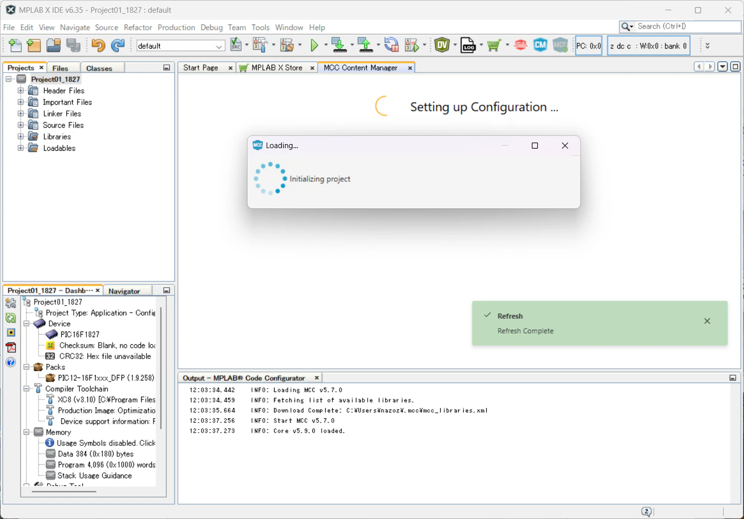
Task: Click the MCC Code Configurator toolbar icon
Action: pyautogui.click(x=560, y=45)
